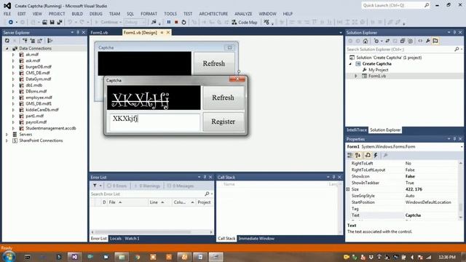Click the Windows Start orb
Image resolution: width=466 pixels, height=262 pixels.
[9, 257]
